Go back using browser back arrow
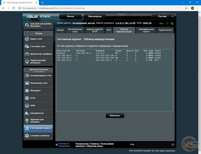This screenshot has width=201, height=154. coord(4,8)
